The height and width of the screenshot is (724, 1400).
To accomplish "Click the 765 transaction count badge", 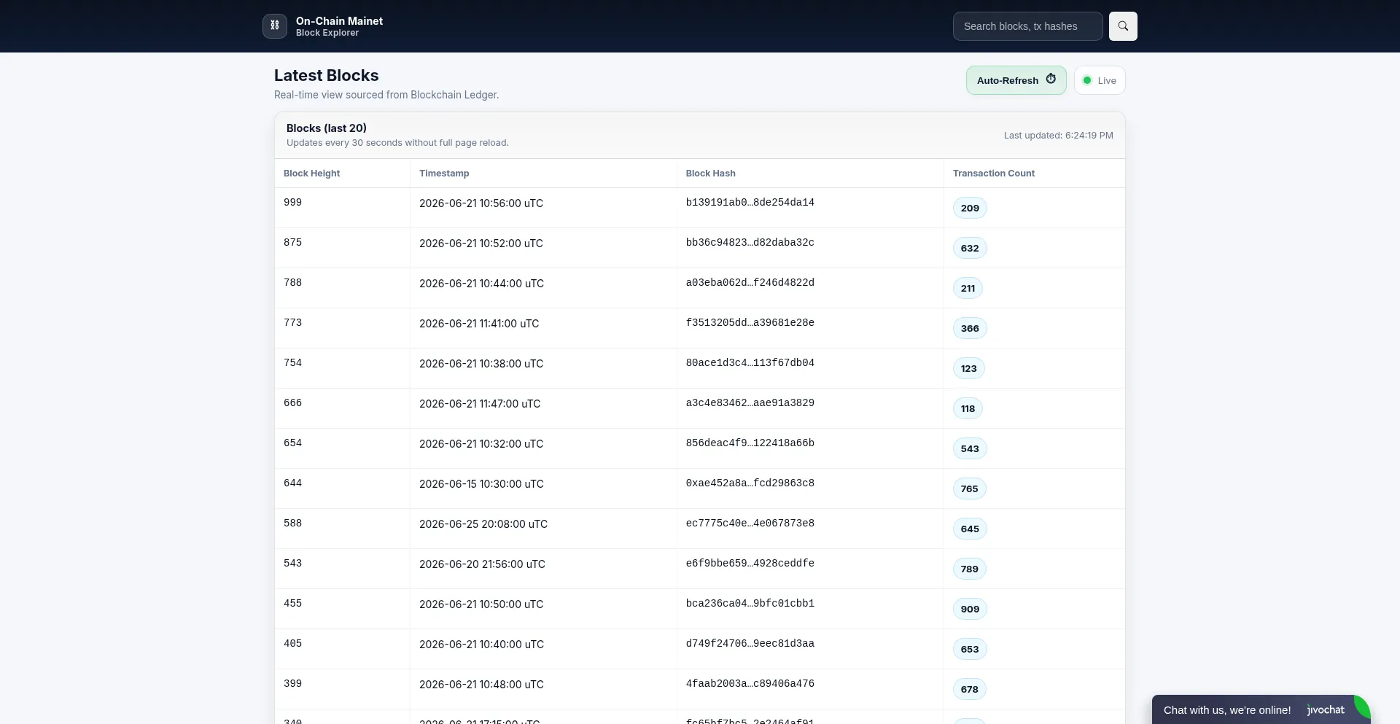I will (x=969, y=488).
